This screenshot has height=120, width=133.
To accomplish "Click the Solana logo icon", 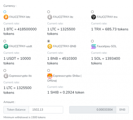I will [x=94, y=47].
